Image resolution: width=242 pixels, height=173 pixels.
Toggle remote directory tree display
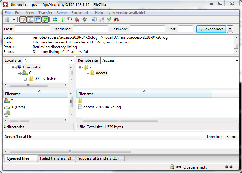click(38, 20)
